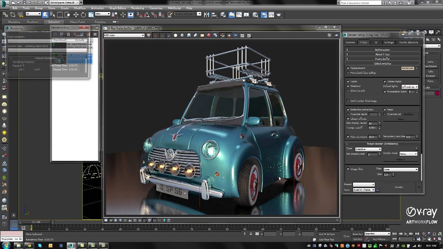Choose the Rectangular Selection Region tool
This screenshot has height=249, width=443.
point(60,15)
